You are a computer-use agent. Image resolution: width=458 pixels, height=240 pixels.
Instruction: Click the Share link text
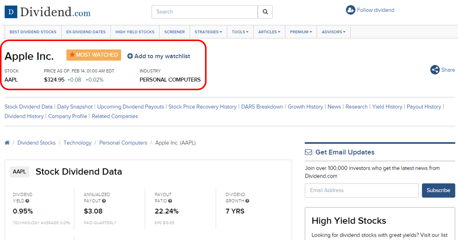[x=448, y=70]
